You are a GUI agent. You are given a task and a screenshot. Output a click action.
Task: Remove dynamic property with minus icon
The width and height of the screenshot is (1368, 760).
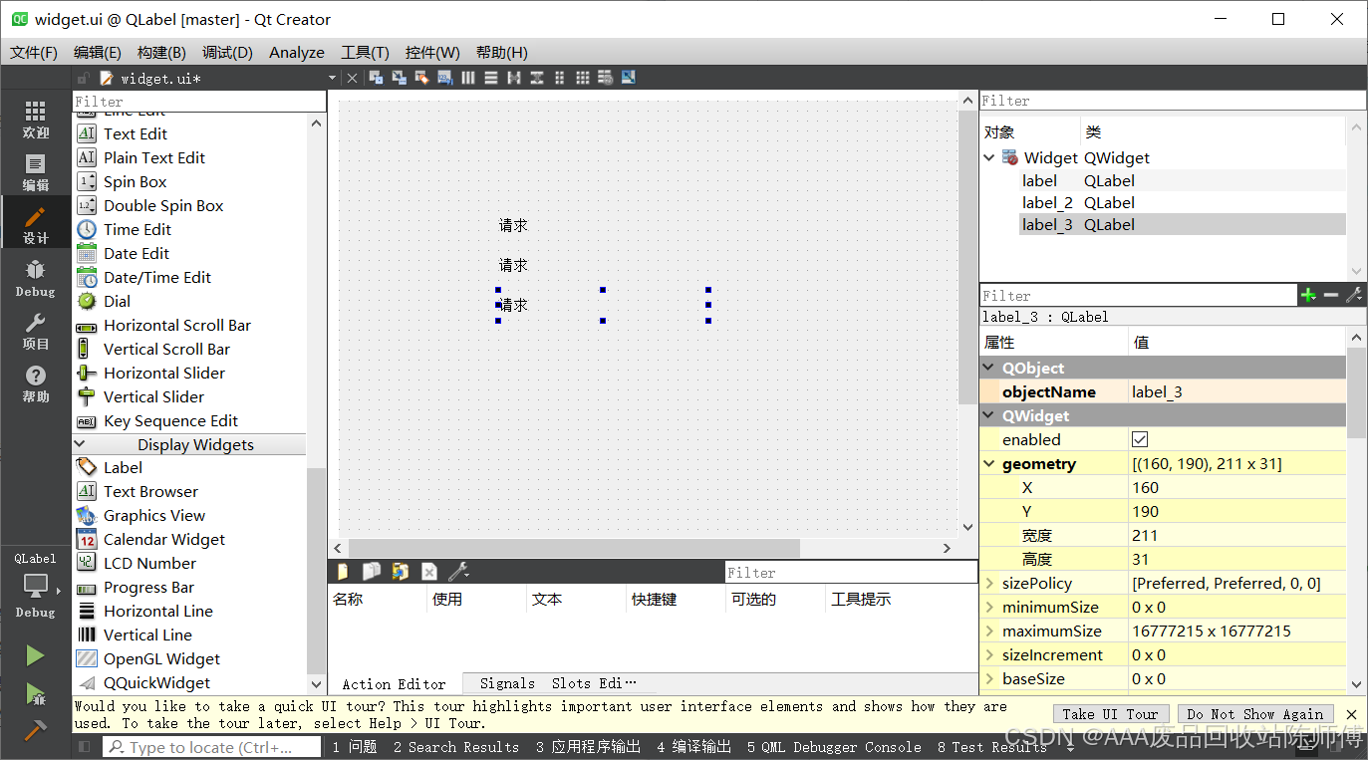point(1331,295)
